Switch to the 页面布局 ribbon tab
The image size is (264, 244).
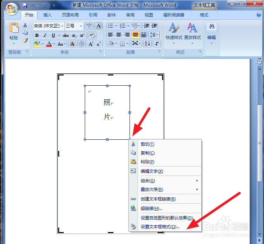coord(70,15)
